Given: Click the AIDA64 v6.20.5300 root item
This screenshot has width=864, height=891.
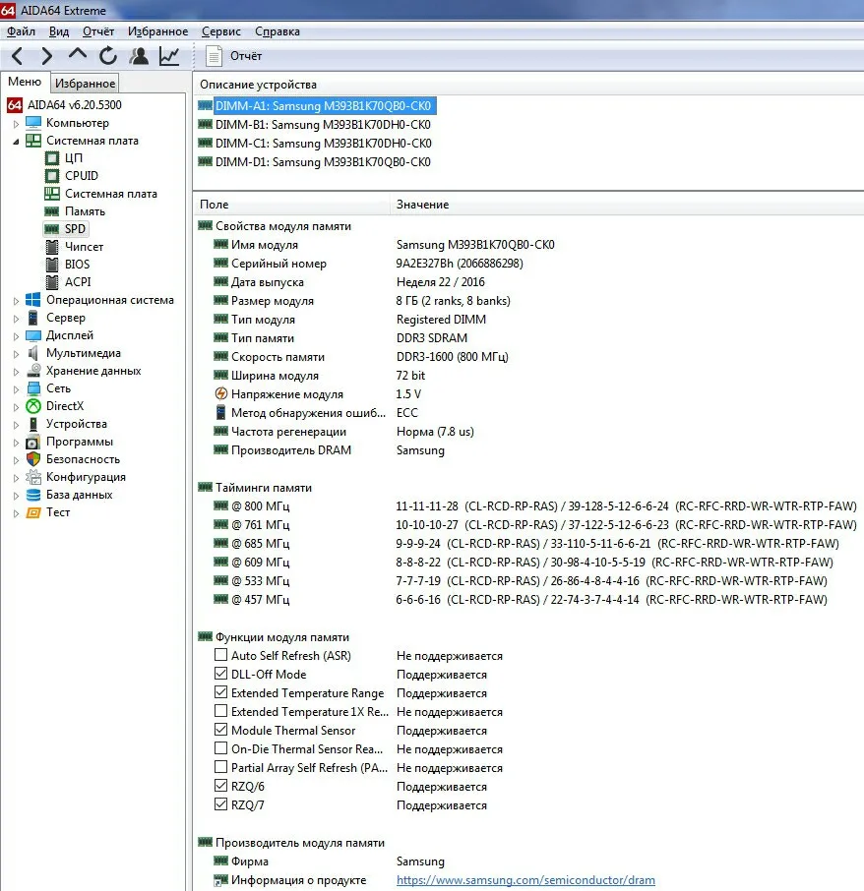Looking at the screenshot, I should [75, 104].
